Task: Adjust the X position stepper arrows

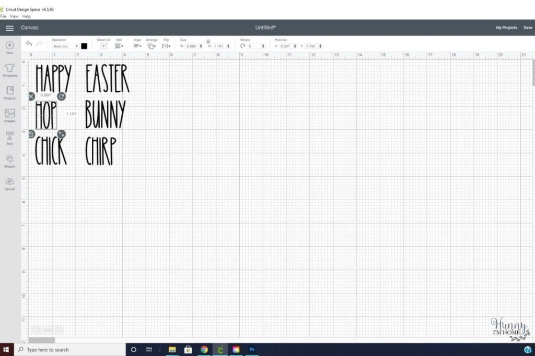Action: (295, 46)
